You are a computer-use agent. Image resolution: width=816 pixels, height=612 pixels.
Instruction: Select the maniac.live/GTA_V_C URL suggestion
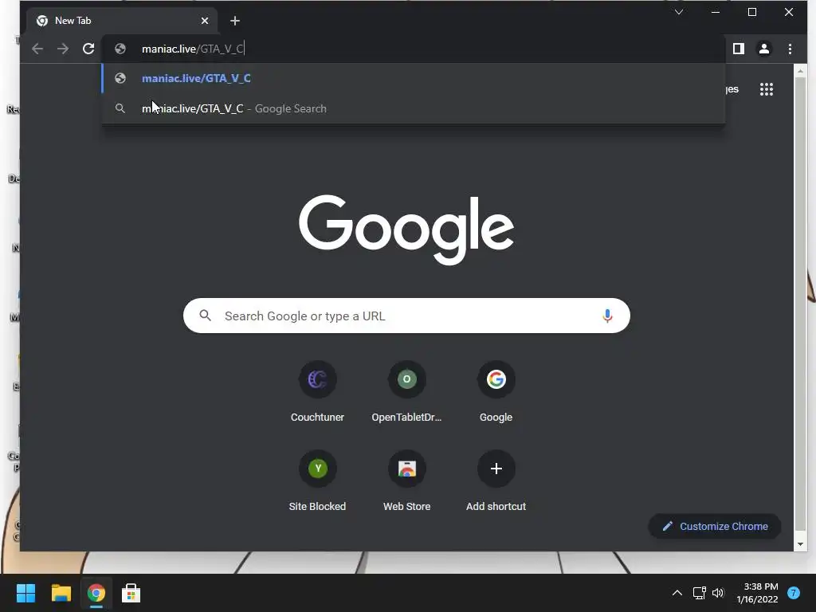click(x=414, y=78)
